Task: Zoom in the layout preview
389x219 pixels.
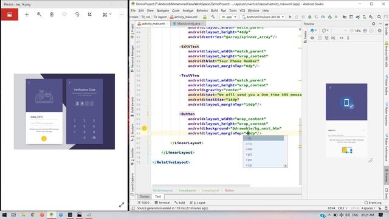Action: point(365,30)
